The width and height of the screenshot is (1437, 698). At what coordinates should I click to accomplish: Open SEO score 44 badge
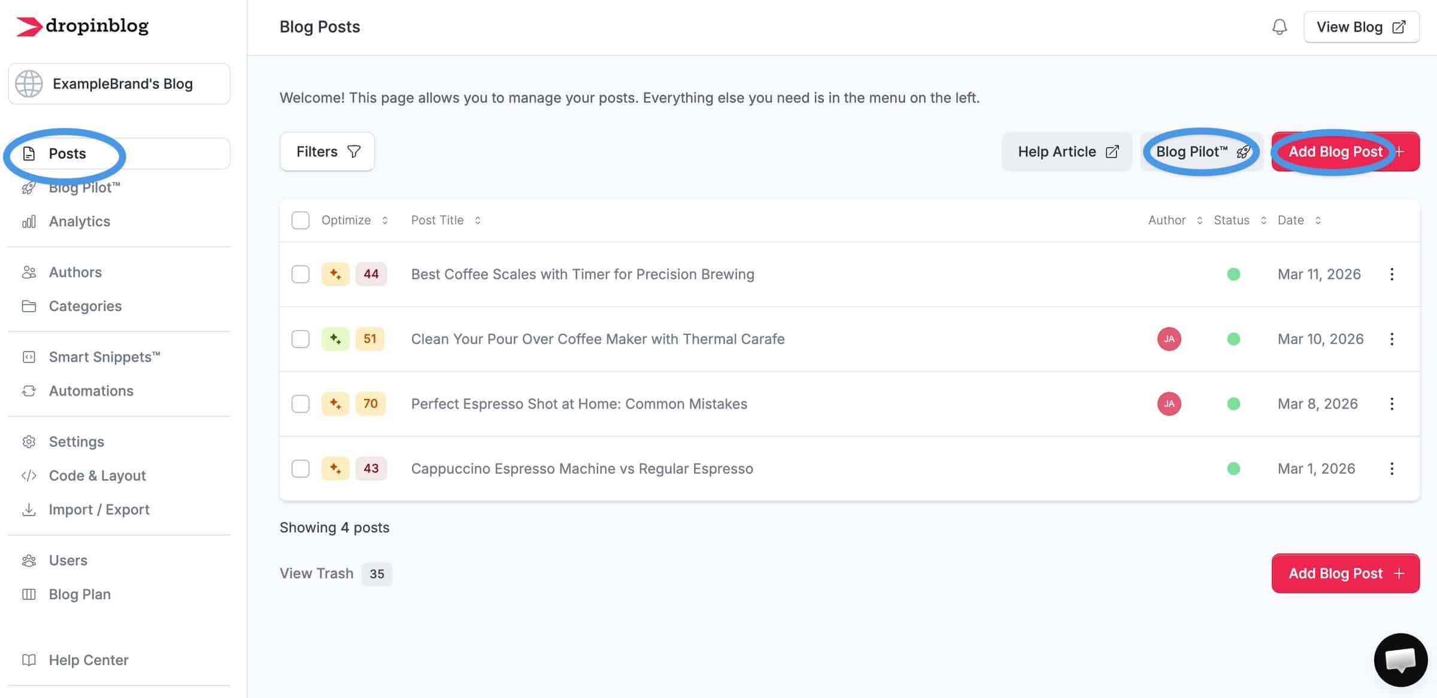coord(371,274)
